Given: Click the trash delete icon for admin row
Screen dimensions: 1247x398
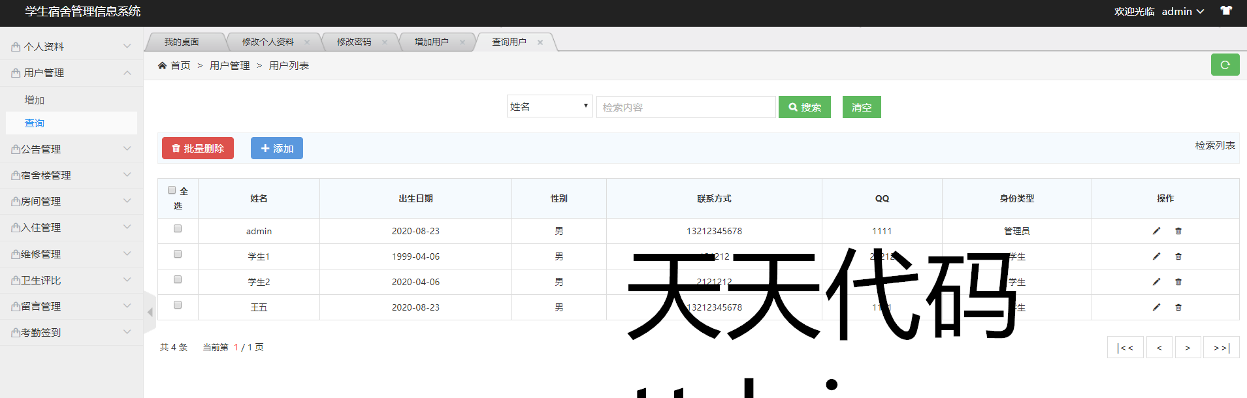Looking at the screenshot, I should 1178,231.
